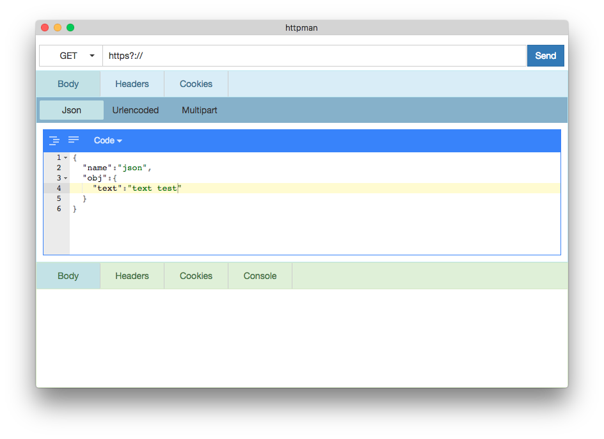Open the Console tab
604x439 pixels.
click(x=260, y=276)
